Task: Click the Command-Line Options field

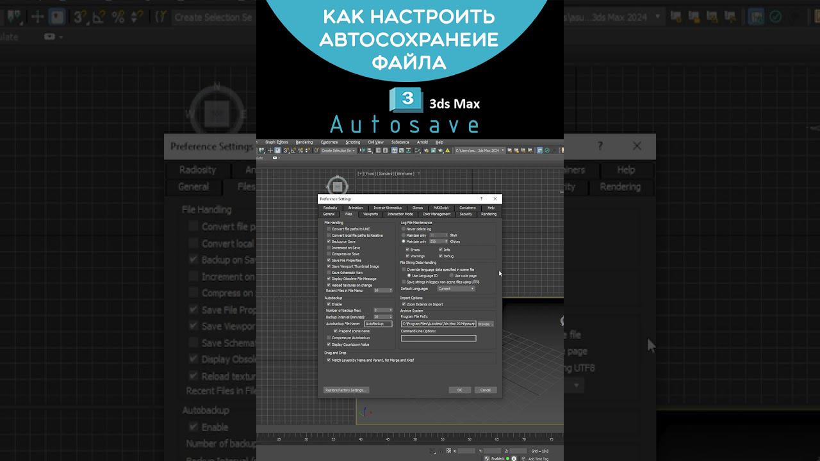Action: [x=439, y=338]
